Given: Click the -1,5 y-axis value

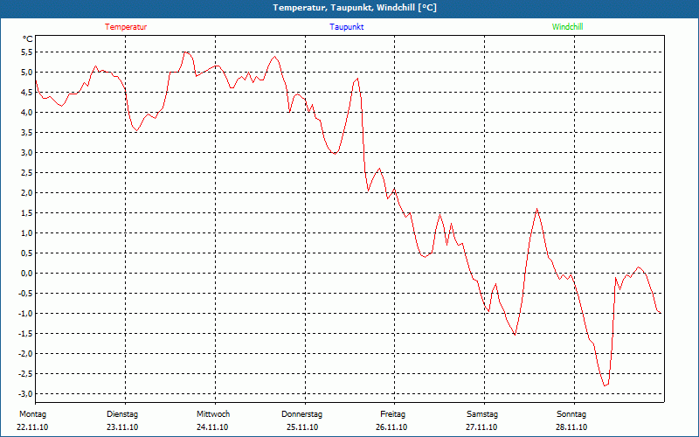Looking at the screenshot, I should [x=26, y=334].
